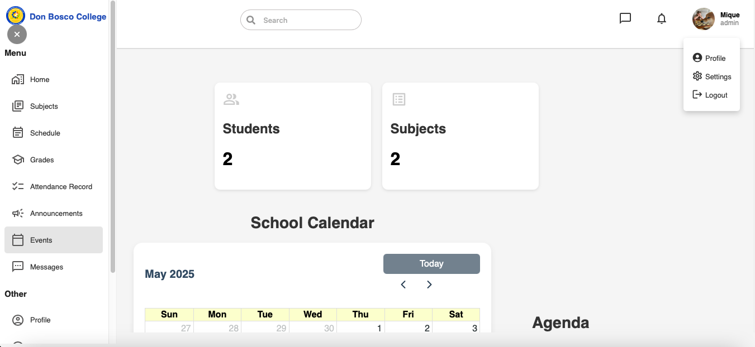The width and height of the screenshot is (755, 347).
Task: Click the sidebar vertical scrollbar
Action: 113,137
